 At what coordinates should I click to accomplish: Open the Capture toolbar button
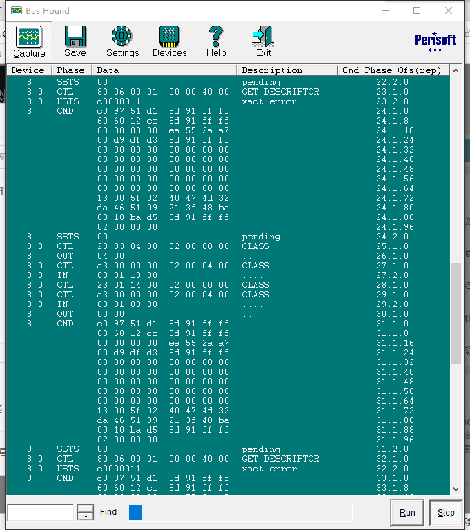pos(29,41)
